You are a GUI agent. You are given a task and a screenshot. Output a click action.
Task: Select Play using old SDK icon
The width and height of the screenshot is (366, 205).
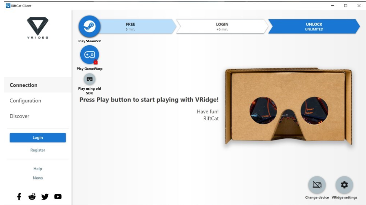click(x=89, y=79)
